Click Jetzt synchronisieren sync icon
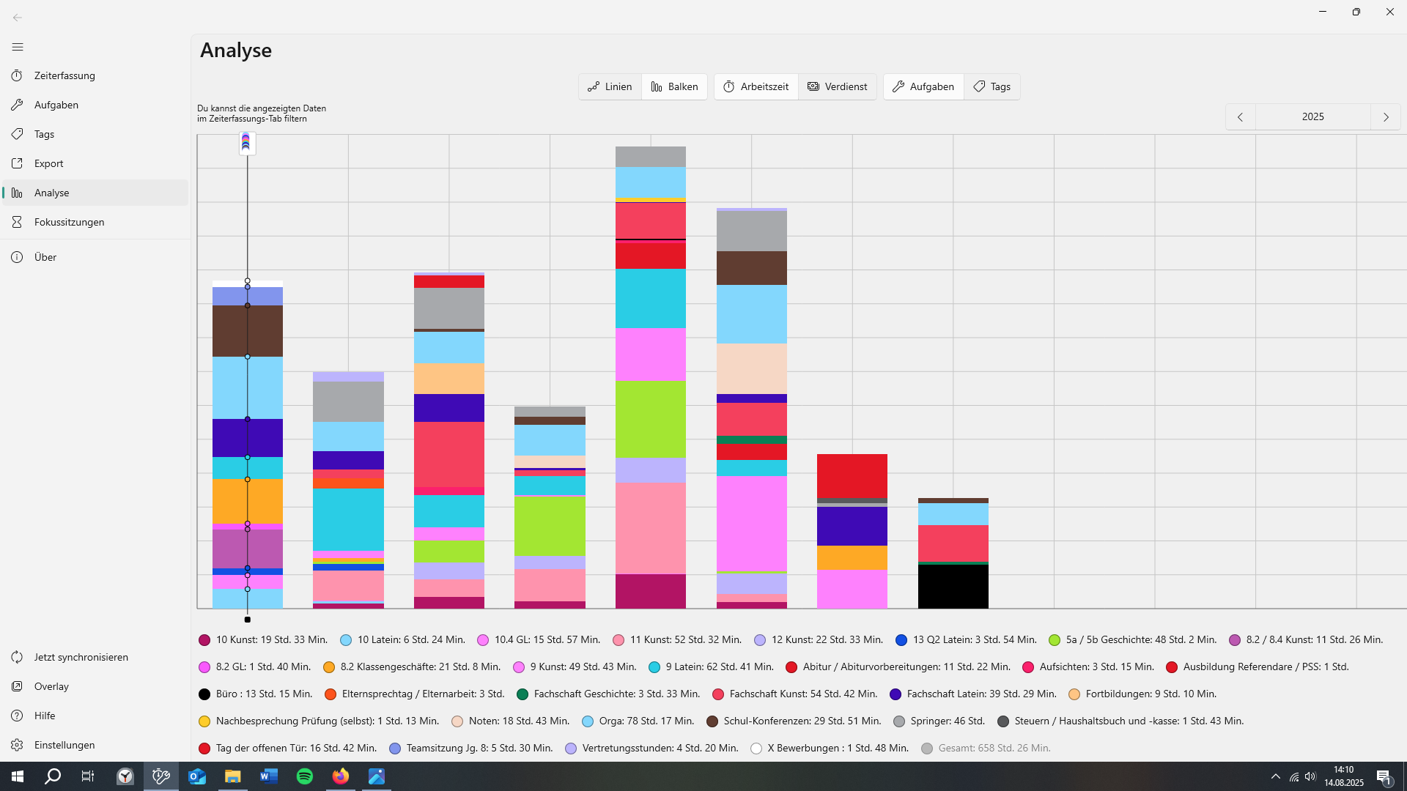The height and width of the screenshot is (791, 1407). [18, 657]
